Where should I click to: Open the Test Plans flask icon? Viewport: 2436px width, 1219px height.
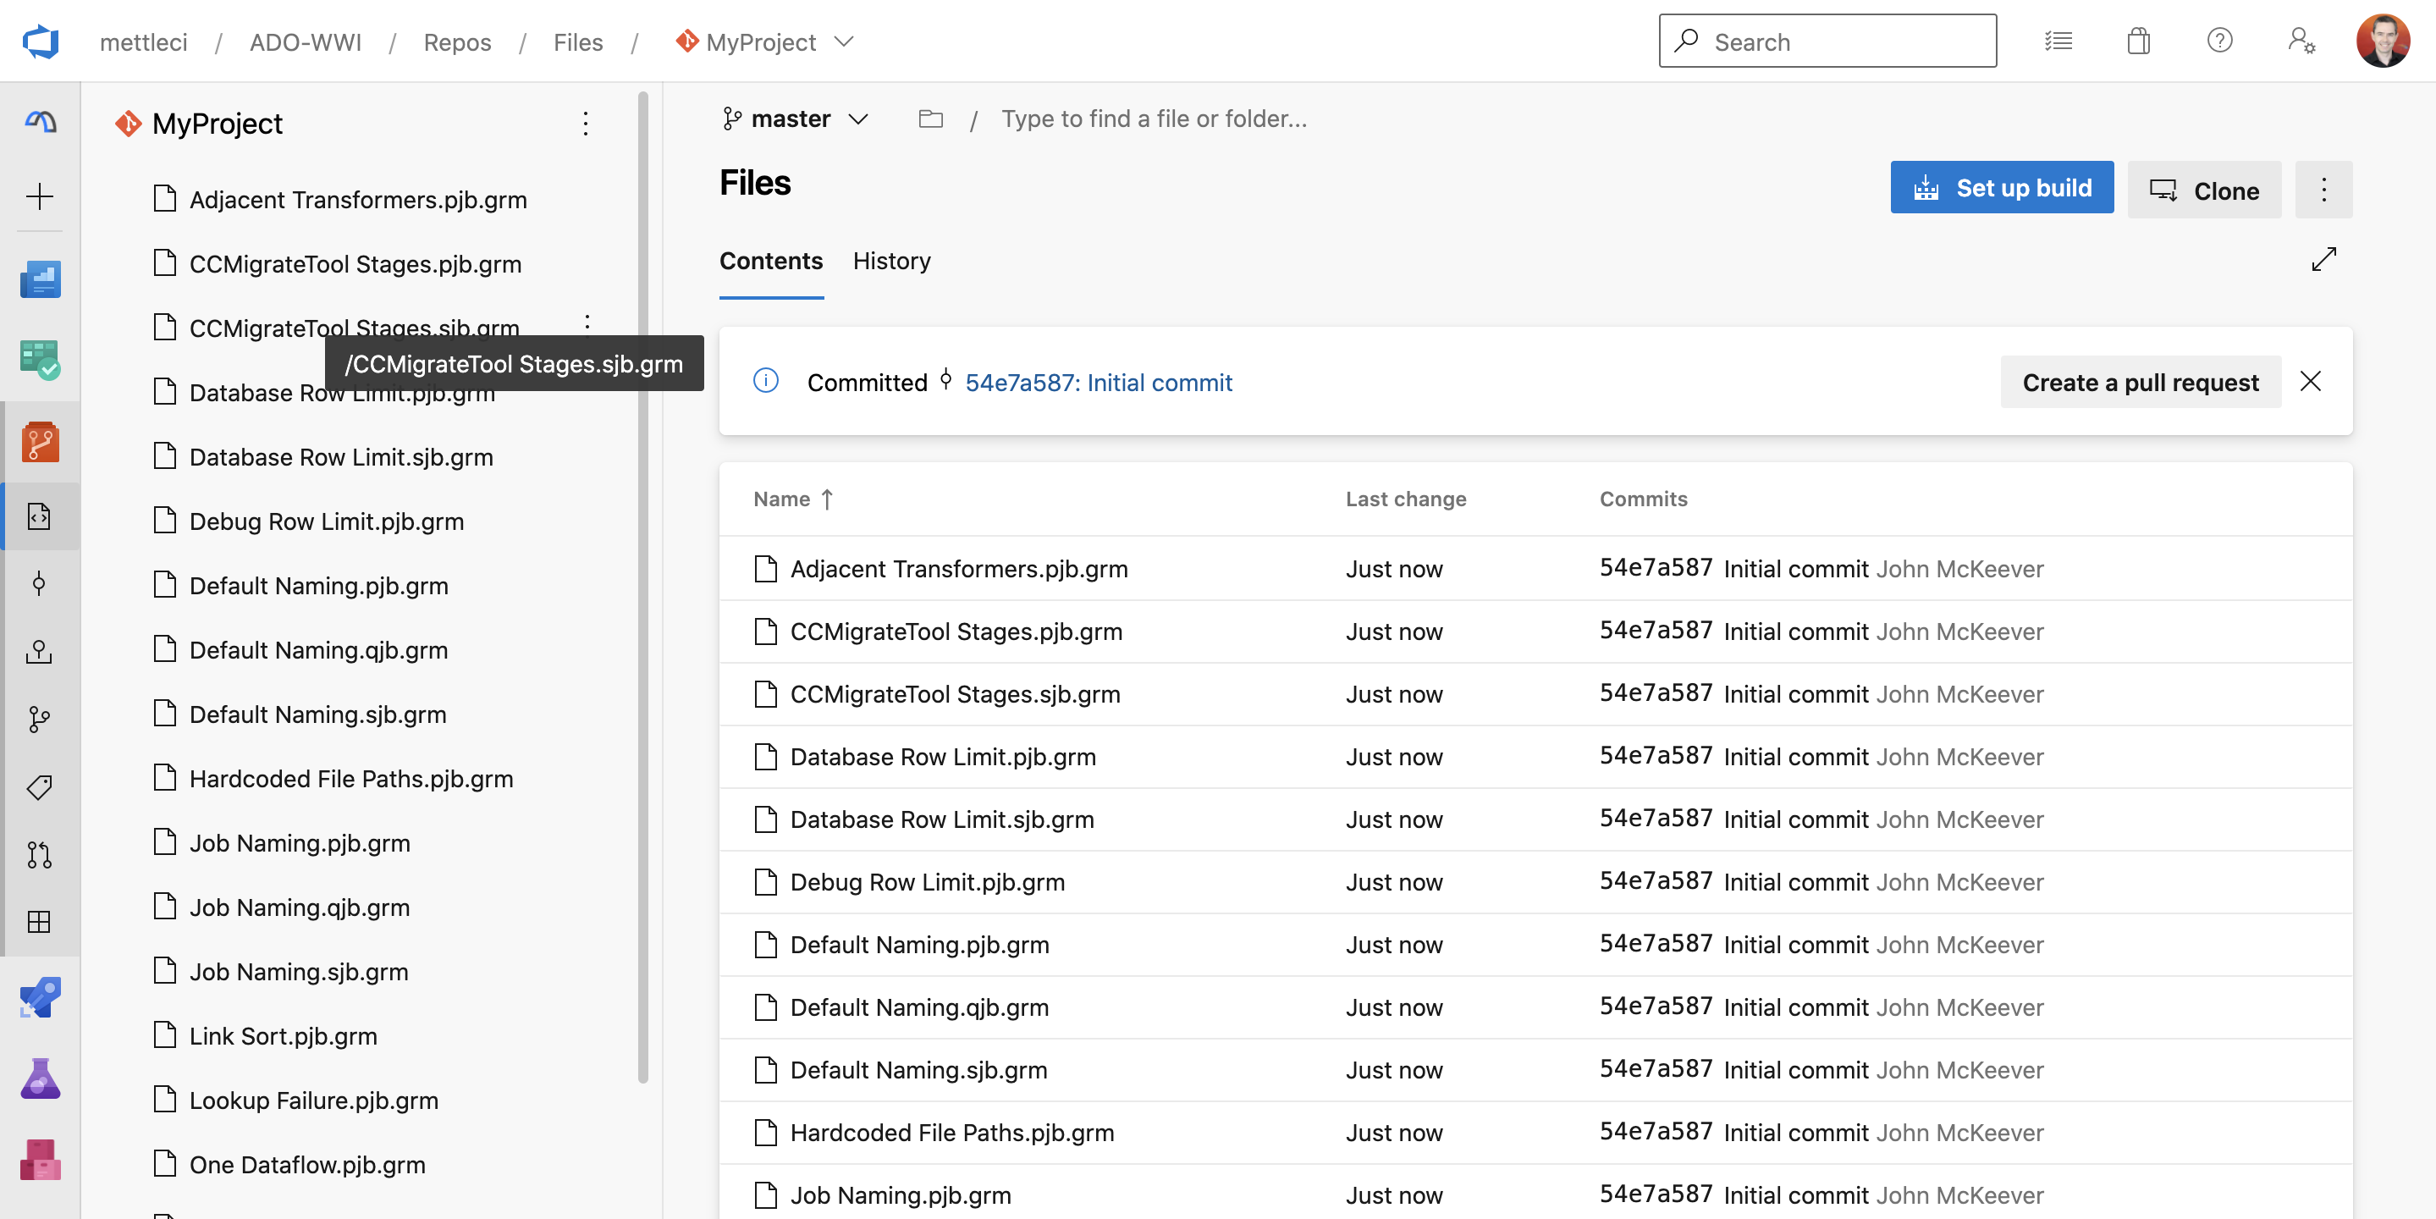click(x=41, y=1078)
